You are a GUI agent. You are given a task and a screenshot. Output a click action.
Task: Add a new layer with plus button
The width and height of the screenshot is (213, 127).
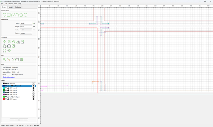pos(14,120)
